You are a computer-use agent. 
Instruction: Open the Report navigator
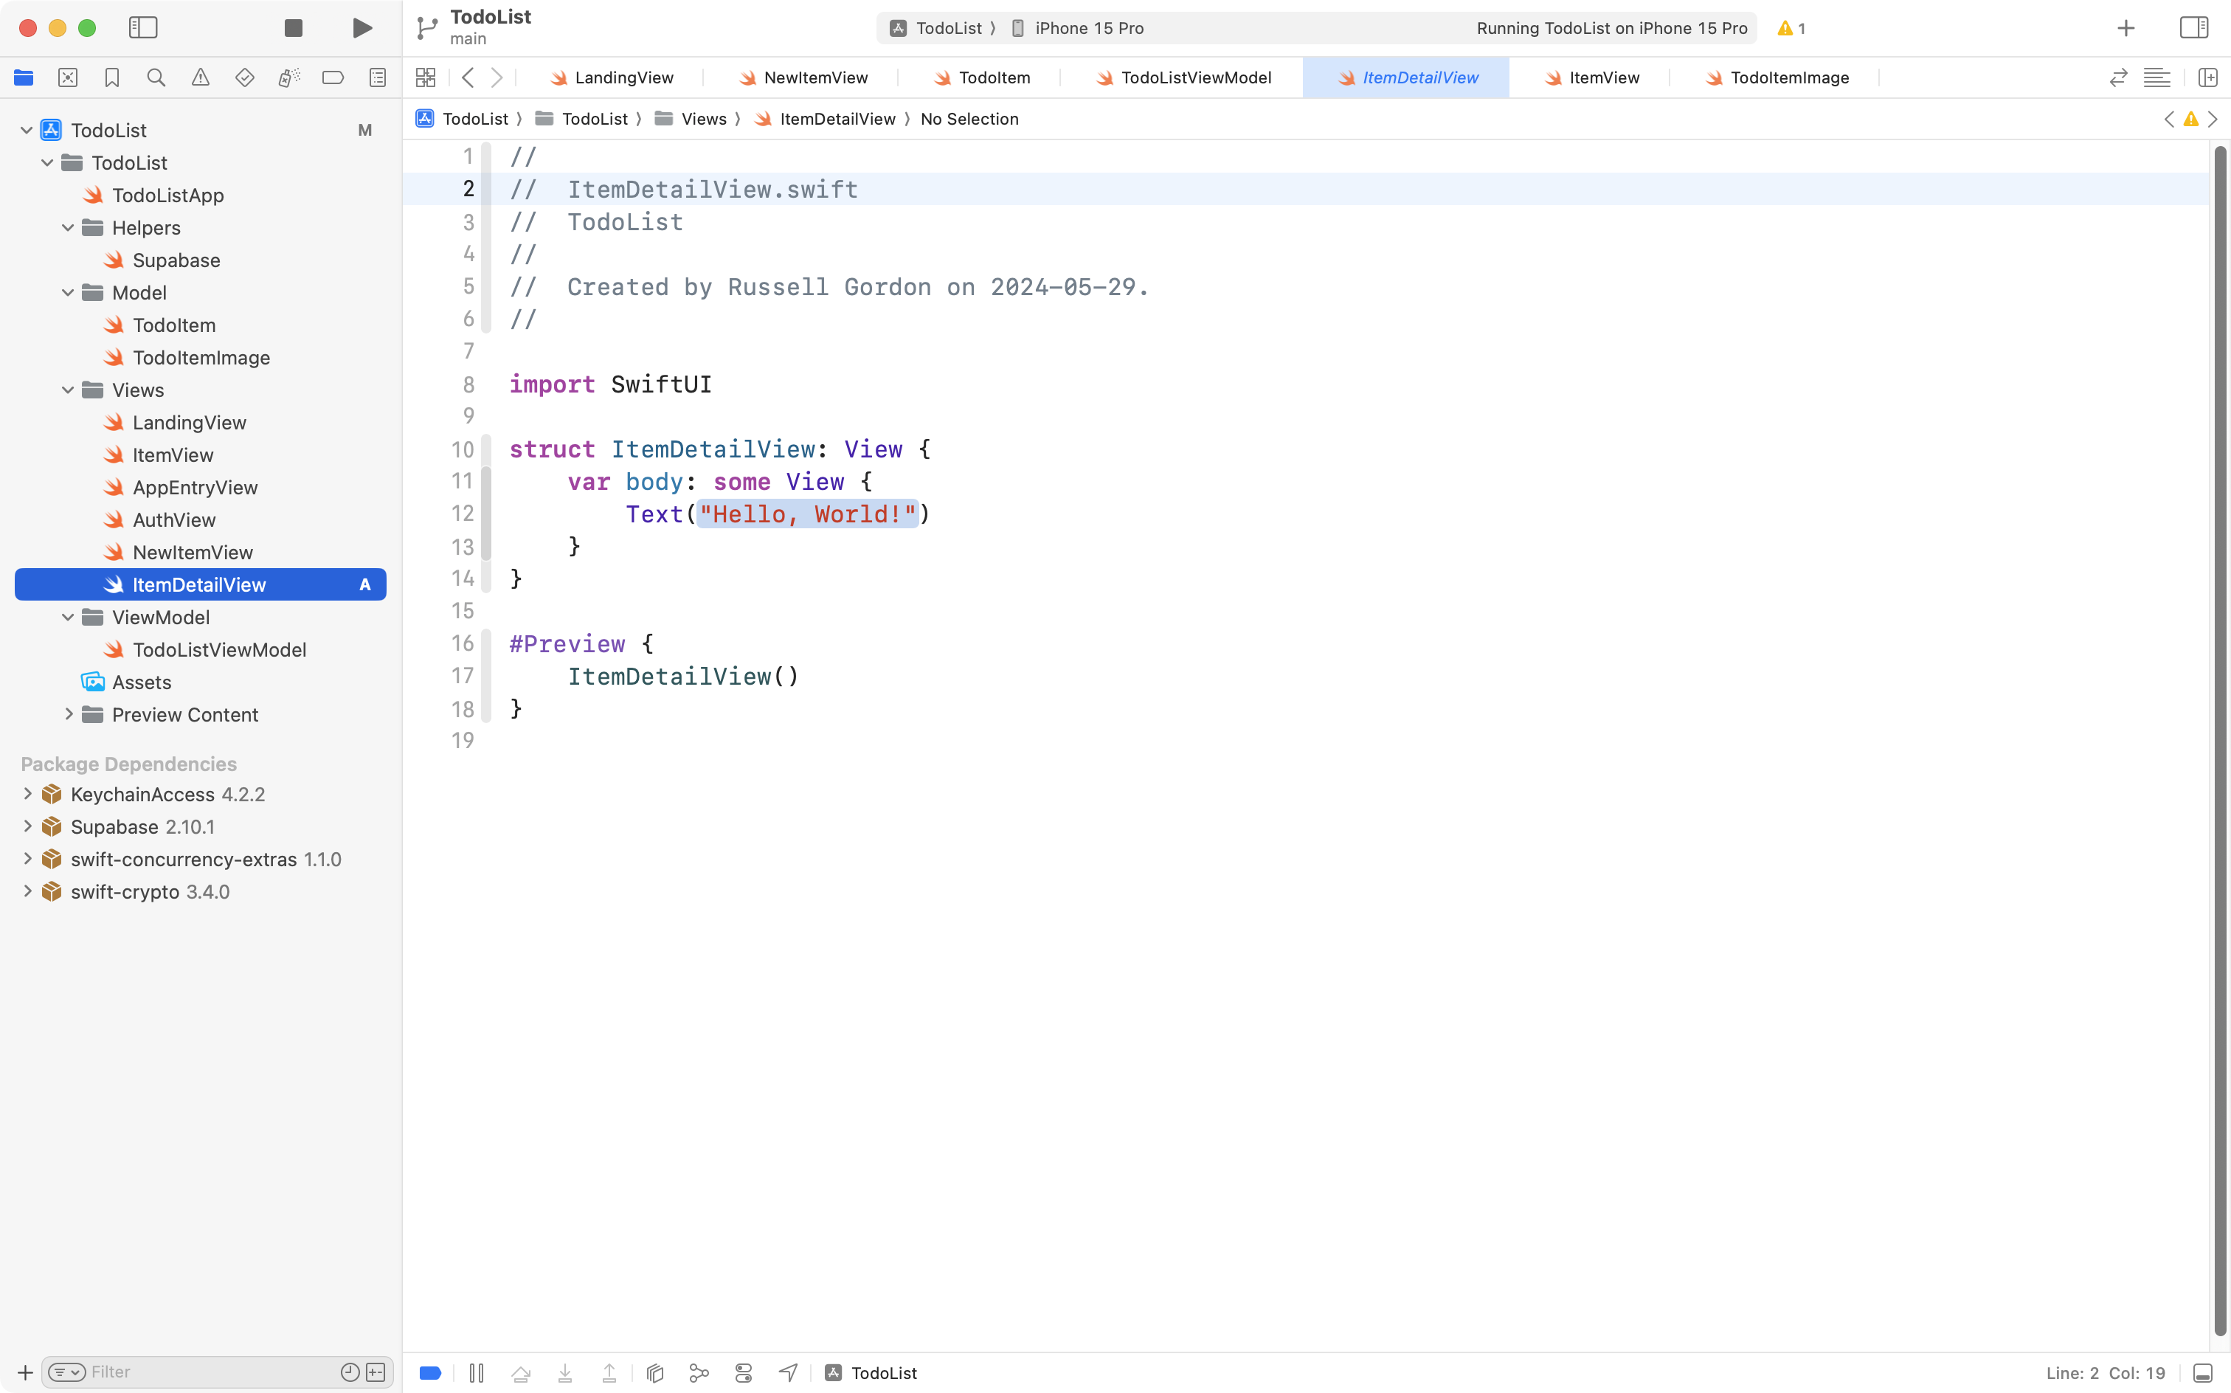pyautogui.click(x=377, y=77)
